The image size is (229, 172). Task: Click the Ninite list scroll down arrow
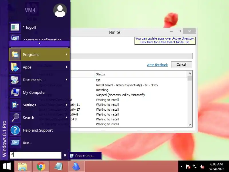click(189, 125)
